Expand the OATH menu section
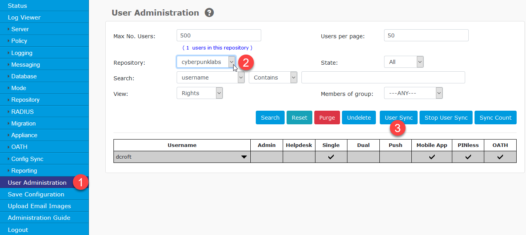Image resolution: width=526 pixels, height=235 pixels. pyautogui.click(x=19, y=147)
